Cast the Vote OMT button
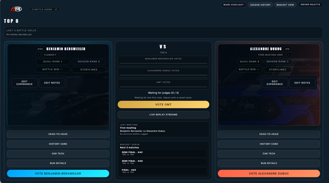Viewport: 329px width, 183px height. [163, 104]
